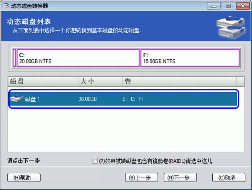Close the dynamic disk converter window

point(243,6)
